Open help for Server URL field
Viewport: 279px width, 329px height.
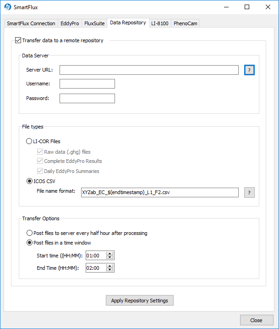[249, 70]
